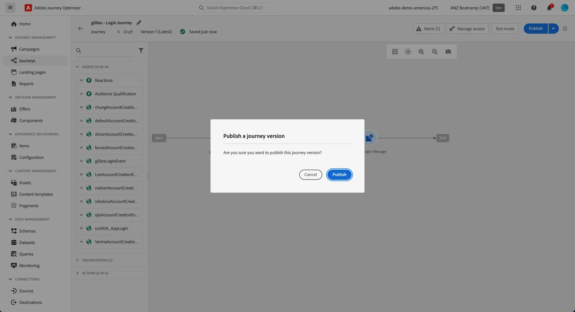Open the help question mark icon
The image size is (575, 312).
tap(534, 8)
